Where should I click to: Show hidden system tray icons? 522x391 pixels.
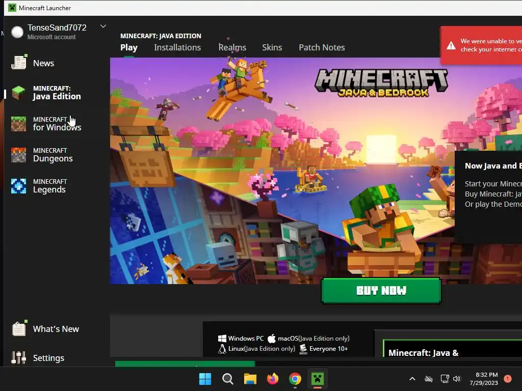412,379
